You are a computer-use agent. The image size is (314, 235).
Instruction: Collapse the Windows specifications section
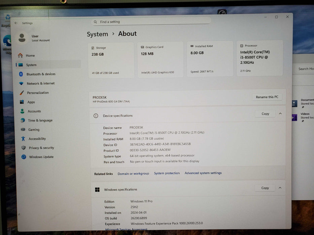click(280, 188)
